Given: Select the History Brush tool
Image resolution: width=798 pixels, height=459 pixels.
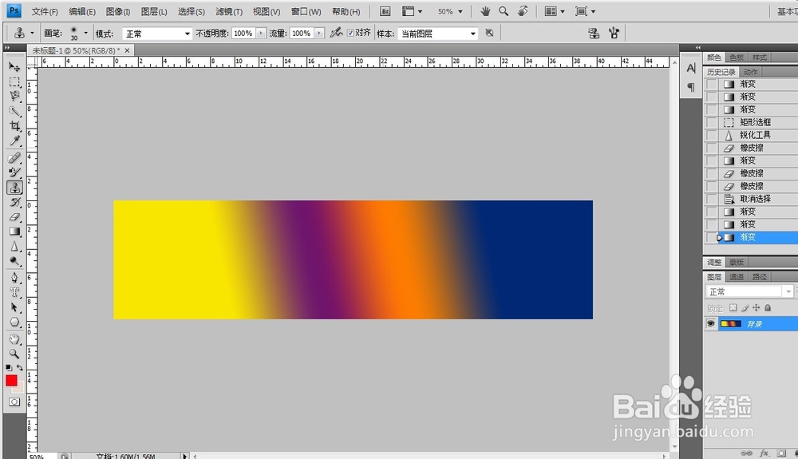Looking at the screenshot, I should point(14,202).
